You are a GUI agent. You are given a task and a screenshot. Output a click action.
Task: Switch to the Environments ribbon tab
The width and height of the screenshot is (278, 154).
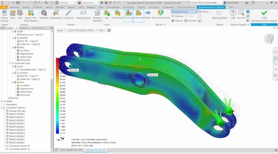(113, 7)
